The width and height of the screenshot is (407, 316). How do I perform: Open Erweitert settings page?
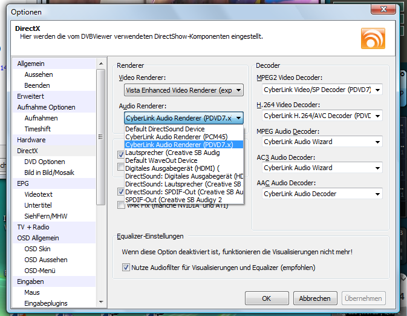[x=54, y=96]
